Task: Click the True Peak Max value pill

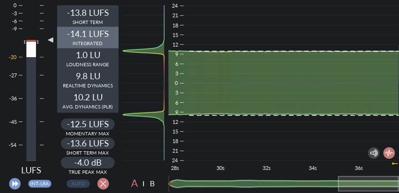Action: [88, 163]
